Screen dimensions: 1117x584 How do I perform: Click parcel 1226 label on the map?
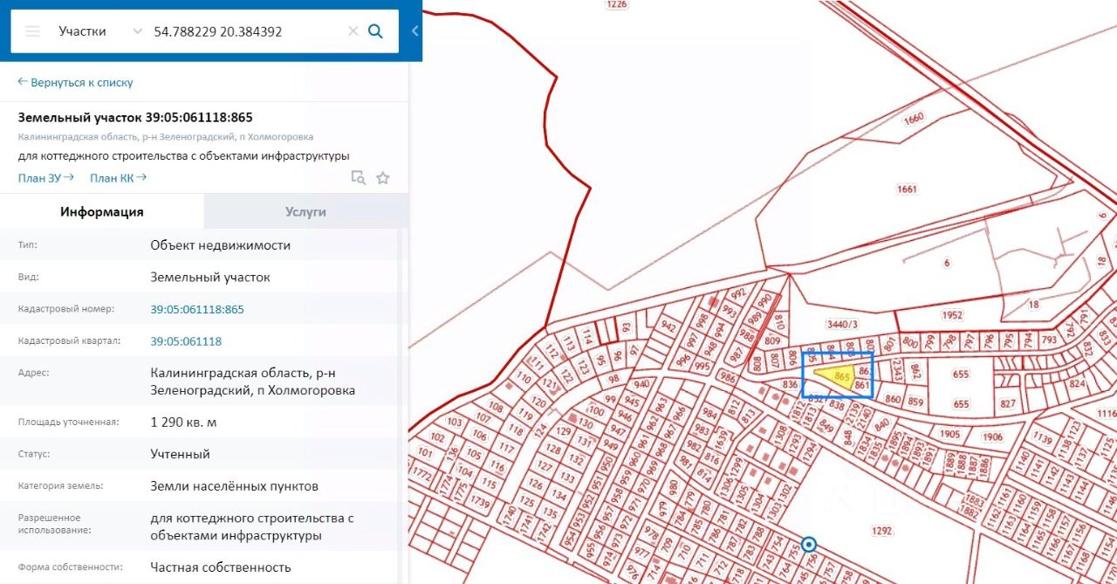pyautogui.click(x=616, y=4)
